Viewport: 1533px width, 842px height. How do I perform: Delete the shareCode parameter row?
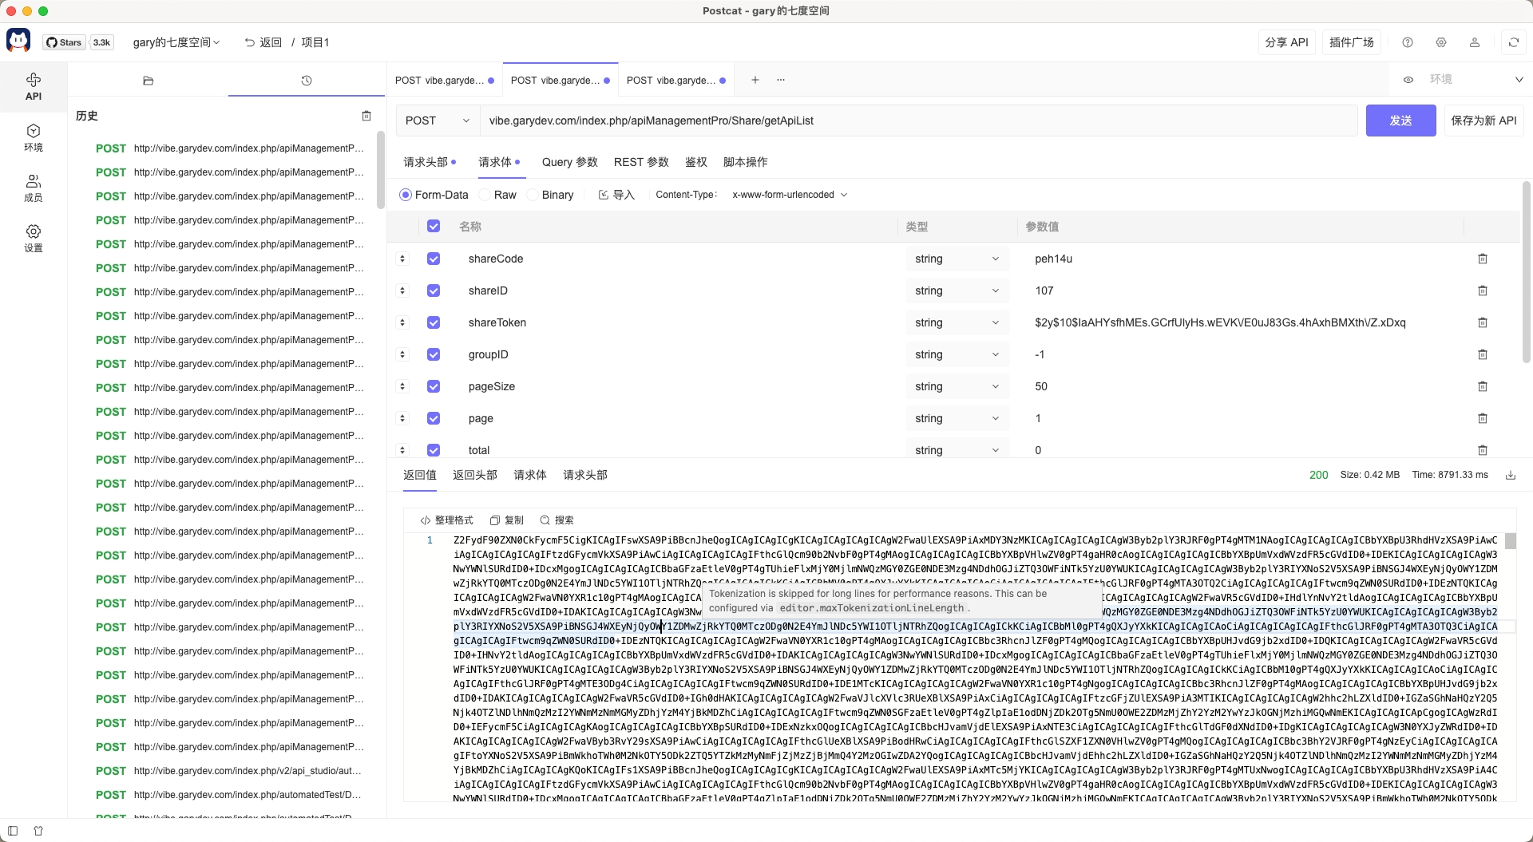click(1483, 259)
